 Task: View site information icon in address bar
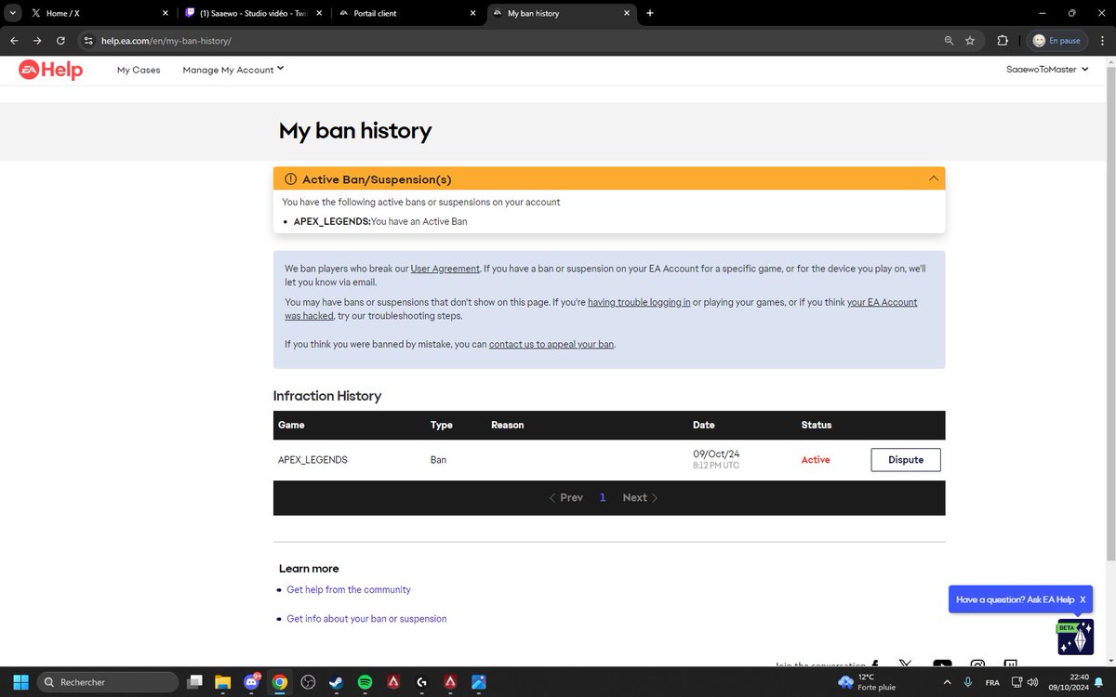88,41
